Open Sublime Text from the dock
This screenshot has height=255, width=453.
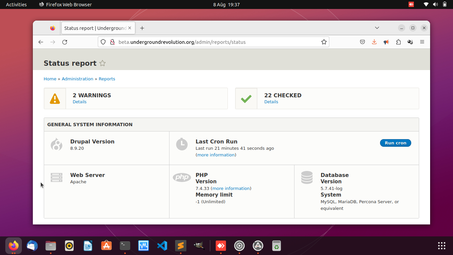tap(181, 246)
